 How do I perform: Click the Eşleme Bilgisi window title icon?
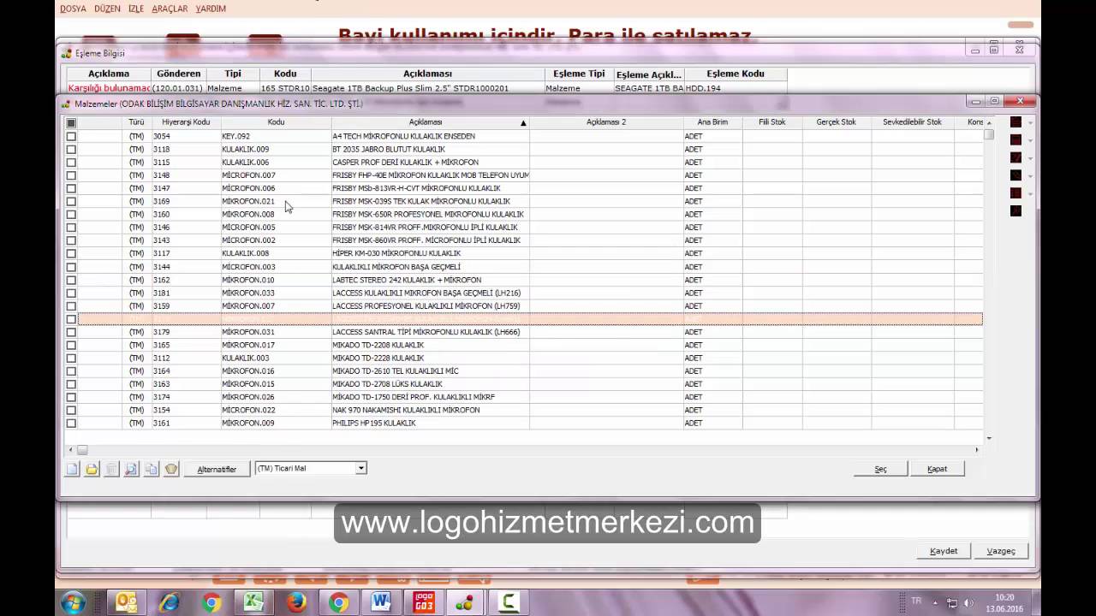pos(66,53)
